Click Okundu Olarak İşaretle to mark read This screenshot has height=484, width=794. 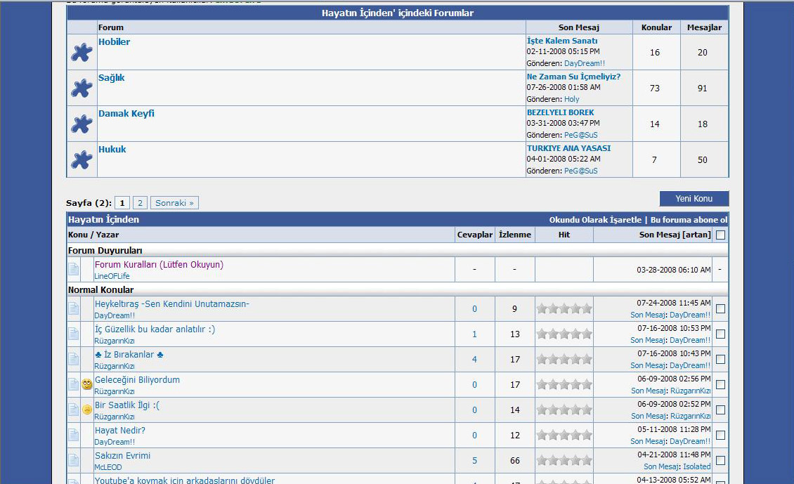[595, 220]
